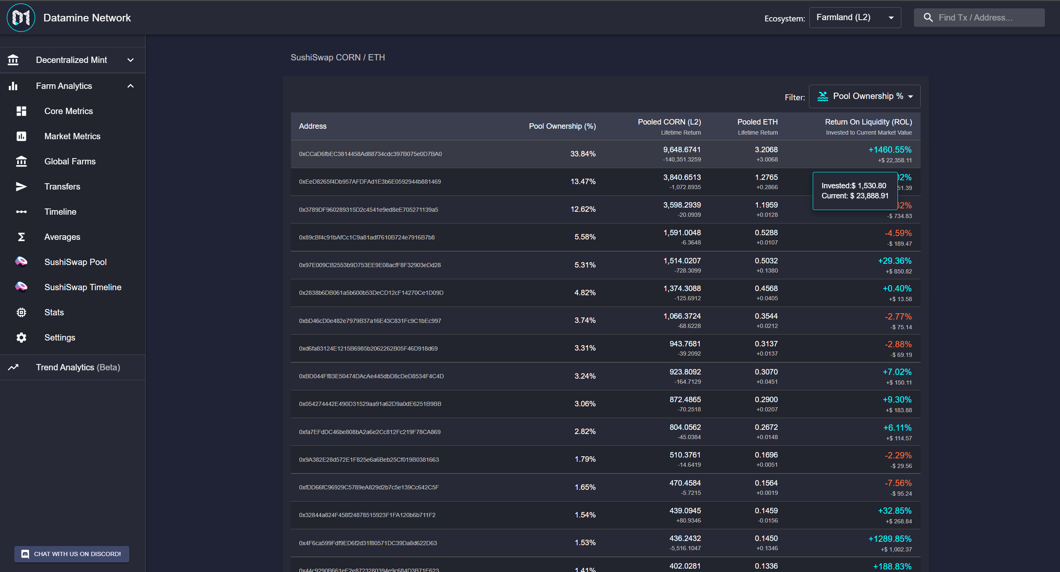This screenshot has height=572, width=1060.
Task: Open address 0x4F6ca599Fdf9ED6f2d31f80571DC39Da8d622D63
Action: click(x=368, y=543)
